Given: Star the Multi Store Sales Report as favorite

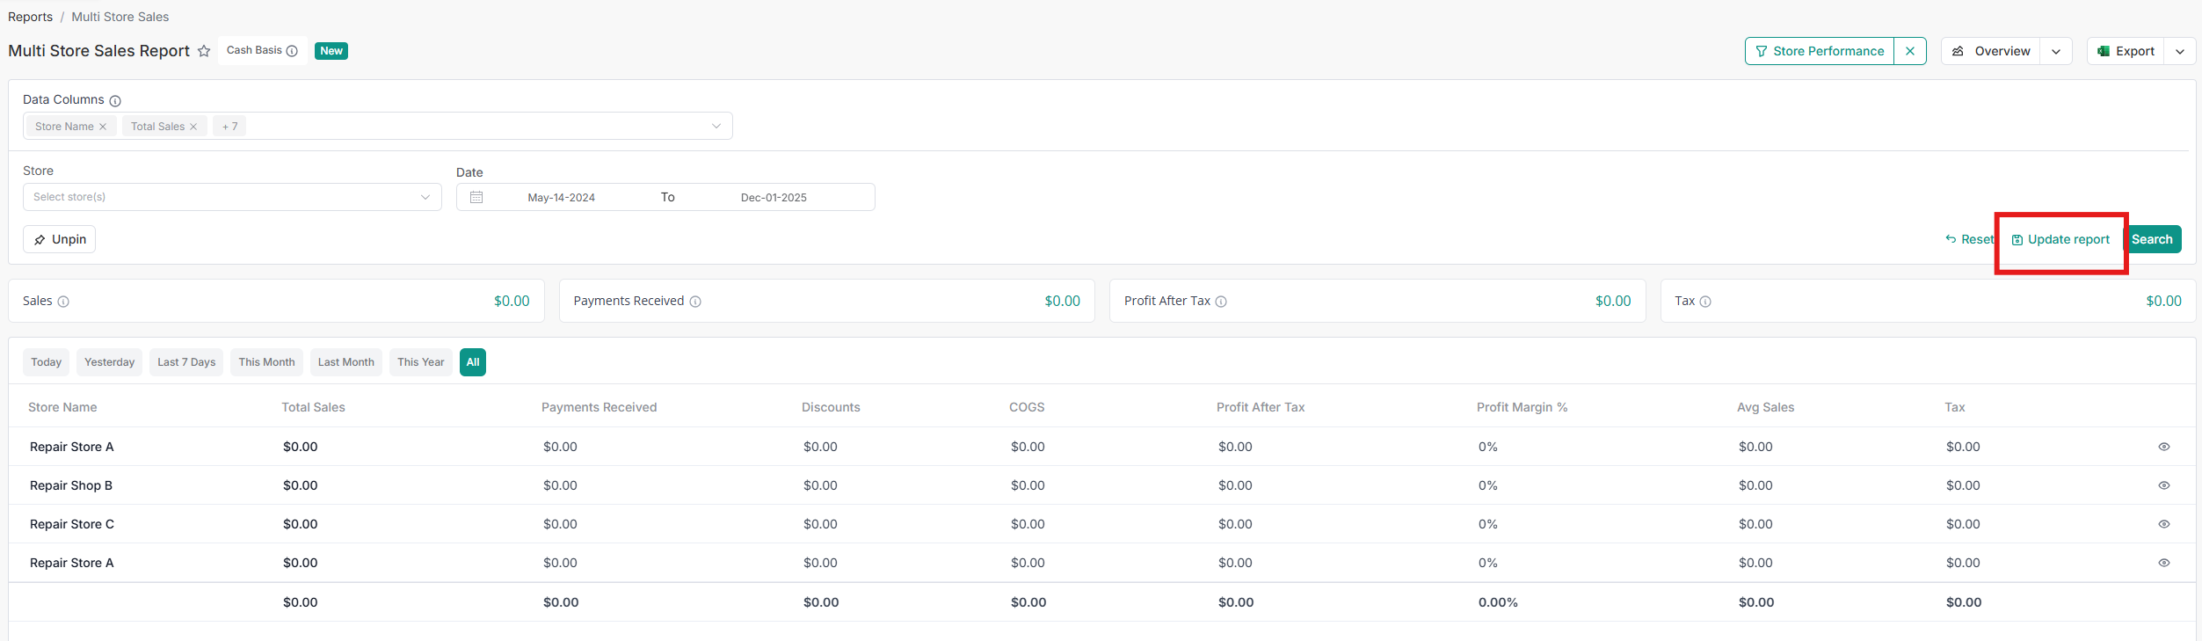Looking at the screenshot, I should 204,51.
